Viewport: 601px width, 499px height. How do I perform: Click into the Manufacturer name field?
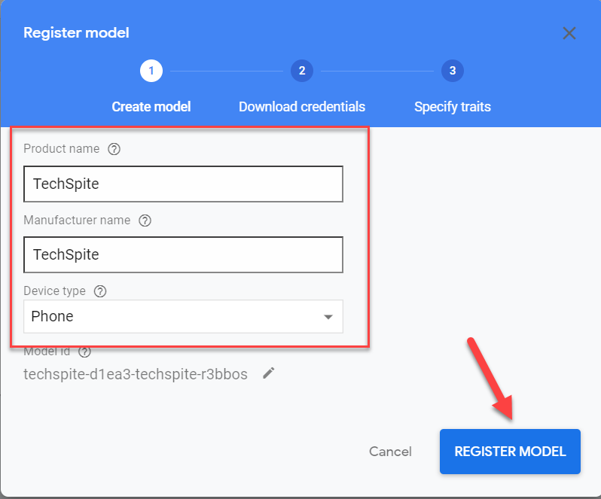point(183,254)
